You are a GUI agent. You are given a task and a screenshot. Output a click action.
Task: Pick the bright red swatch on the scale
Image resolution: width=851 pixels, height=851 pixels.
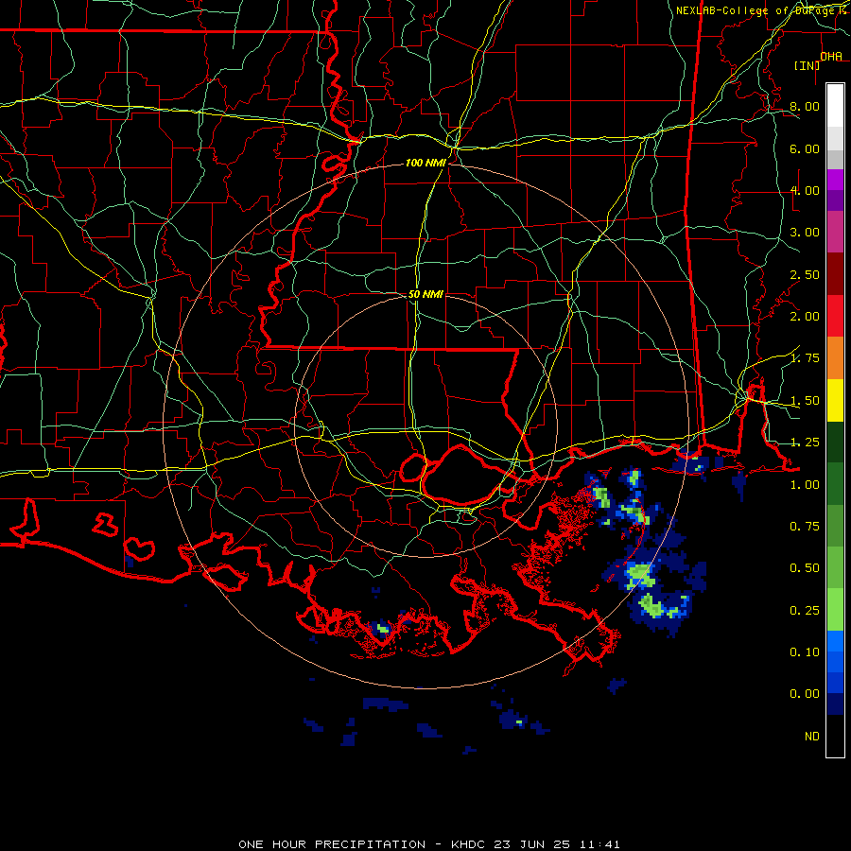tap(835, 316)
